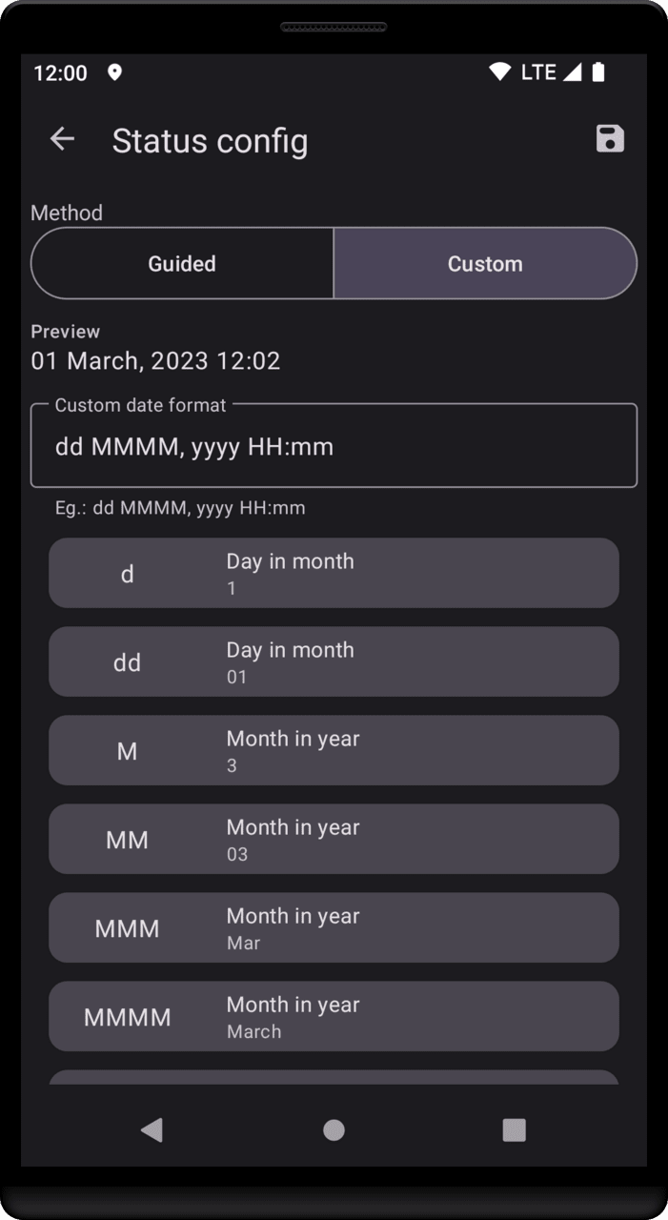Image resolution: width=668 pixels, height=1220 pixels.
Task: Tap the battery icon in status bar
Action: 598,72
